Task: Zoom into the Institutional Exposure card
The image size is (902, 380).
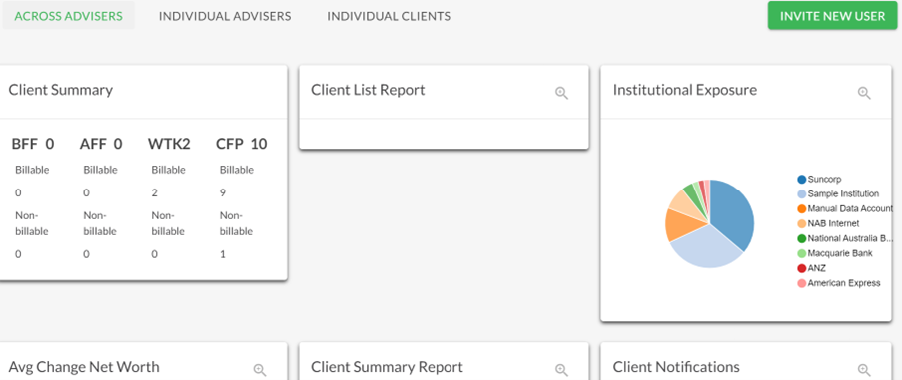Action: [x=863, y=93]
